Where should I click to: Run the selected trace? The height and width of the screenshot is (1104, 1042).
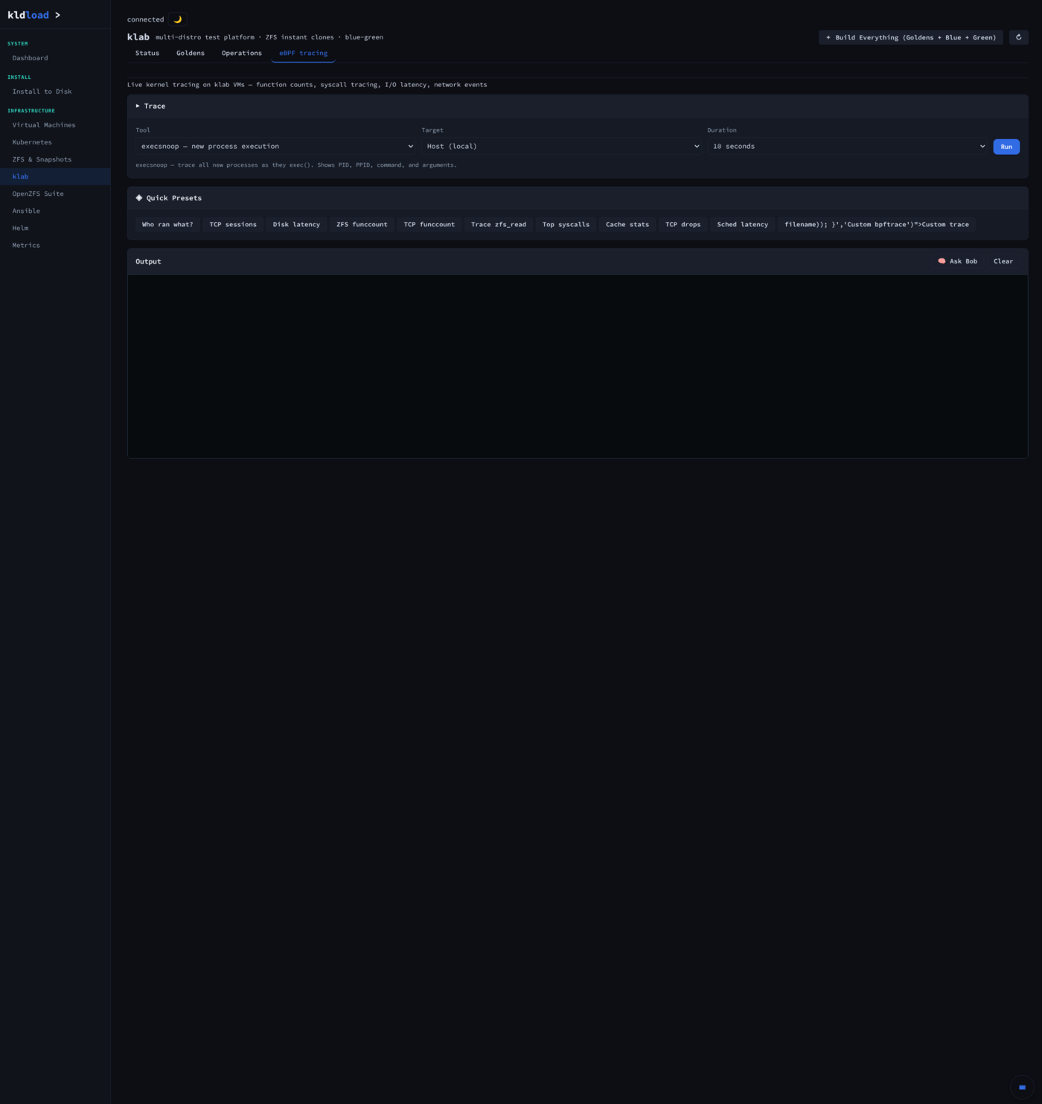coord(1006,147)
